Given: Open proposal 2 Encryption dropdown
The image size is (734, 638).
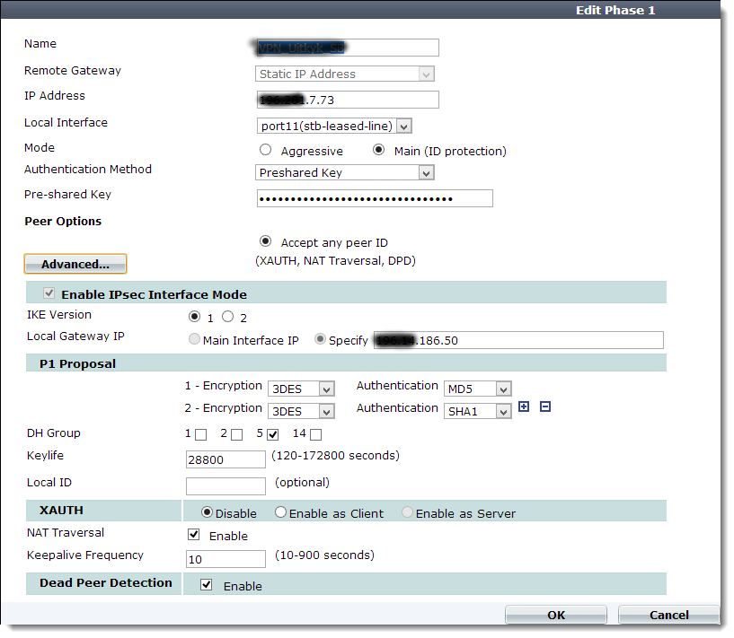Looking at the screenshot, I should [x=301, y=411].
